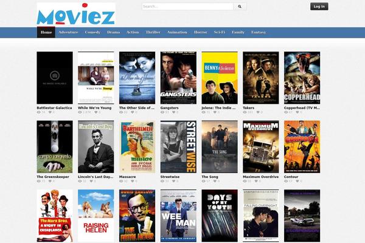Select the Raising Helen poster
The height and width of the screenshot is (243, 365).
point(96,216)
